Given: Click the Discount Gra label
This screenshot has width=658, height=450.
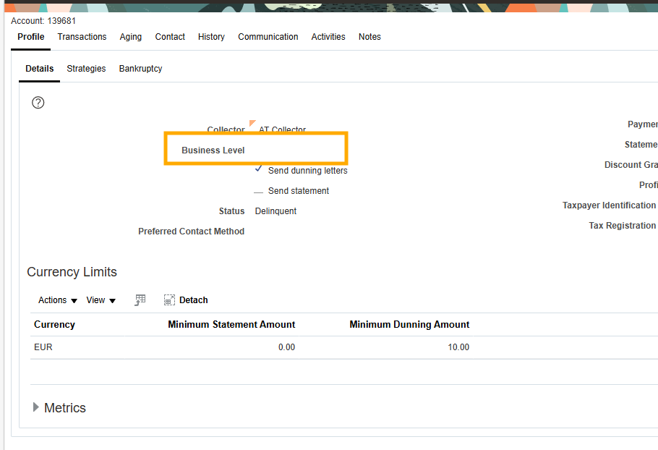Looking at the screenshot, I should click(x=631, y=164).
